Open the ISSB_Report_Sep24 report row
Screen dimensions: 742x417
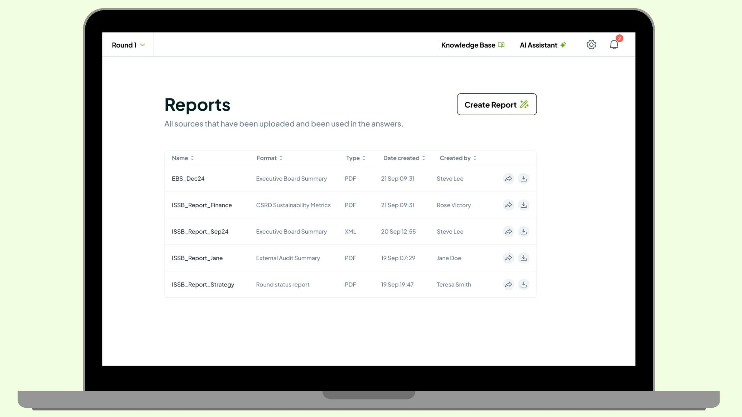click(x=200, y=232)
